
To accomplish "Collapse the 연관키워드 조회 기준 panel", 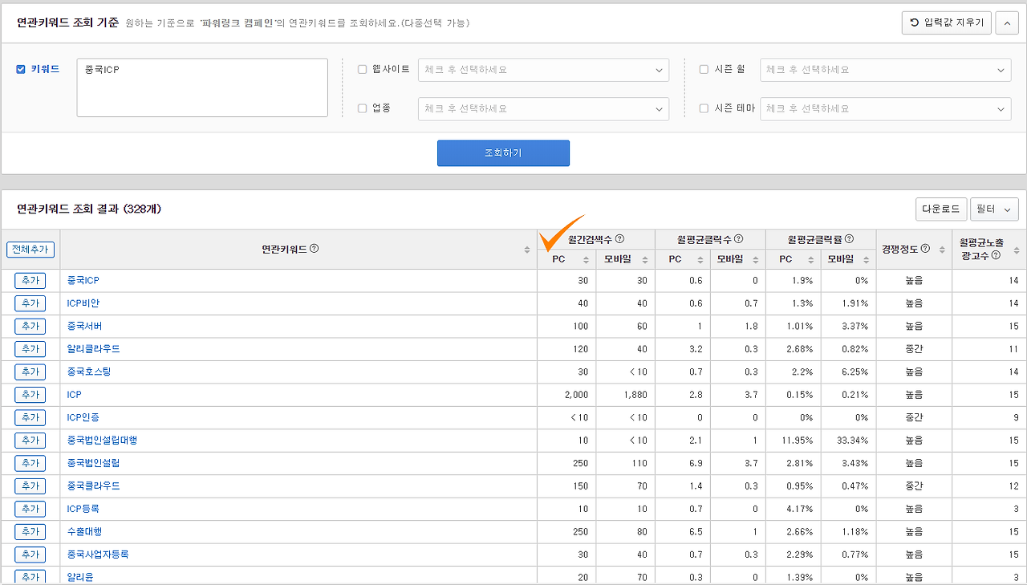I will (x=1007, y=22).
